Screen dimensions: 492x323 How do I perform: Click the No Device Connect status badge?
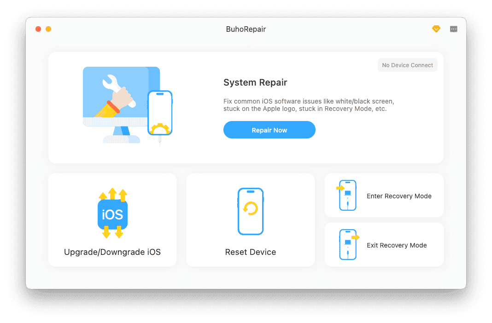[408, 65]
